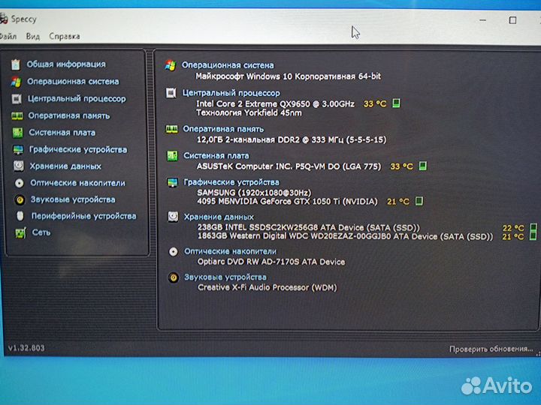The height and width of the screenshot is (405, 541).
Task: Open Центральный процессор heading in summary panel
Action: (x=230, y=93)
